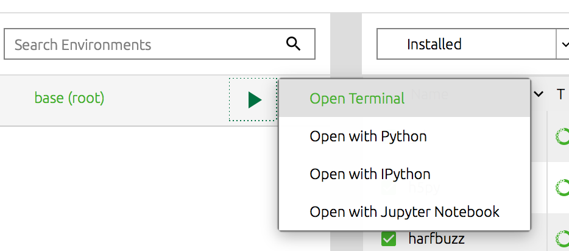This screenshot has height=251, width=569.
Task: Click the green package icon in harfbuzz row
Action: click(x=562, y=238)
